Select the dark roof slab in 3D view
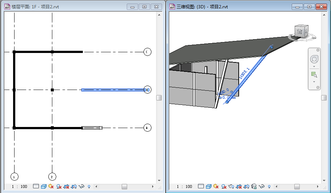Viewport: 331px width, 193px height. pyautogui.click(x=228, y=49)
